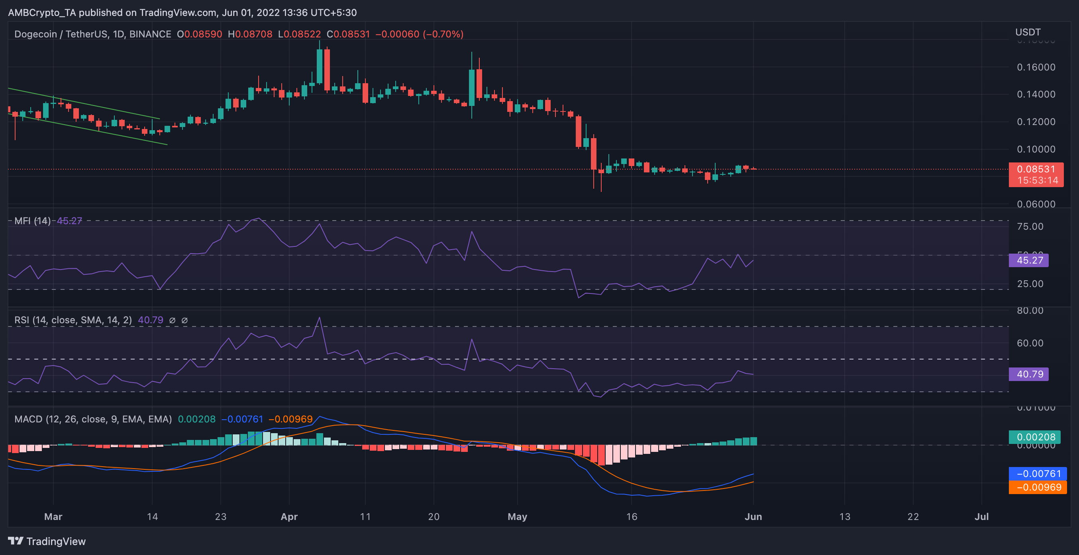Click the first ø icon next to RSI value

pos(172,320)
